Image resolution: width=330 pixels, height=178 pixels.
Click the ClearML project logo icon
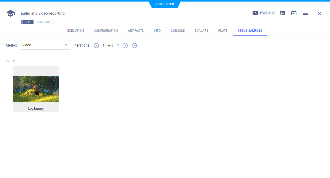pyautogui.click(x=10, y=13)
